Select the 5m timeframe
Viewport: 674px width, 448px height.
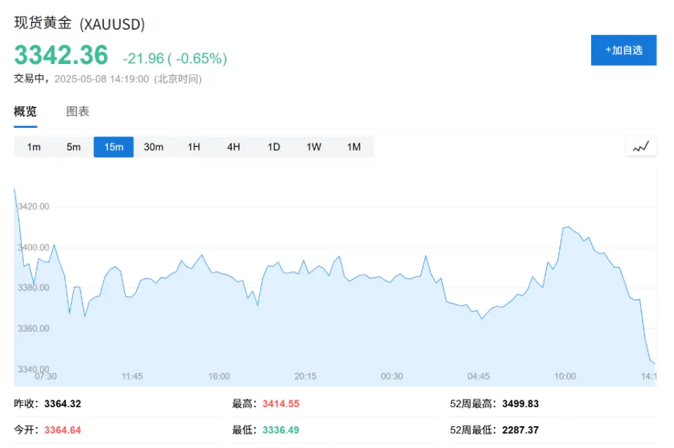click(x=74, y=147)
